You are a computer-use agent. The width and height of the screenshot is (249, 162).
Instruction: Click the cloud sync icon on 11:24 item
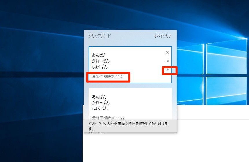(167, 70)
